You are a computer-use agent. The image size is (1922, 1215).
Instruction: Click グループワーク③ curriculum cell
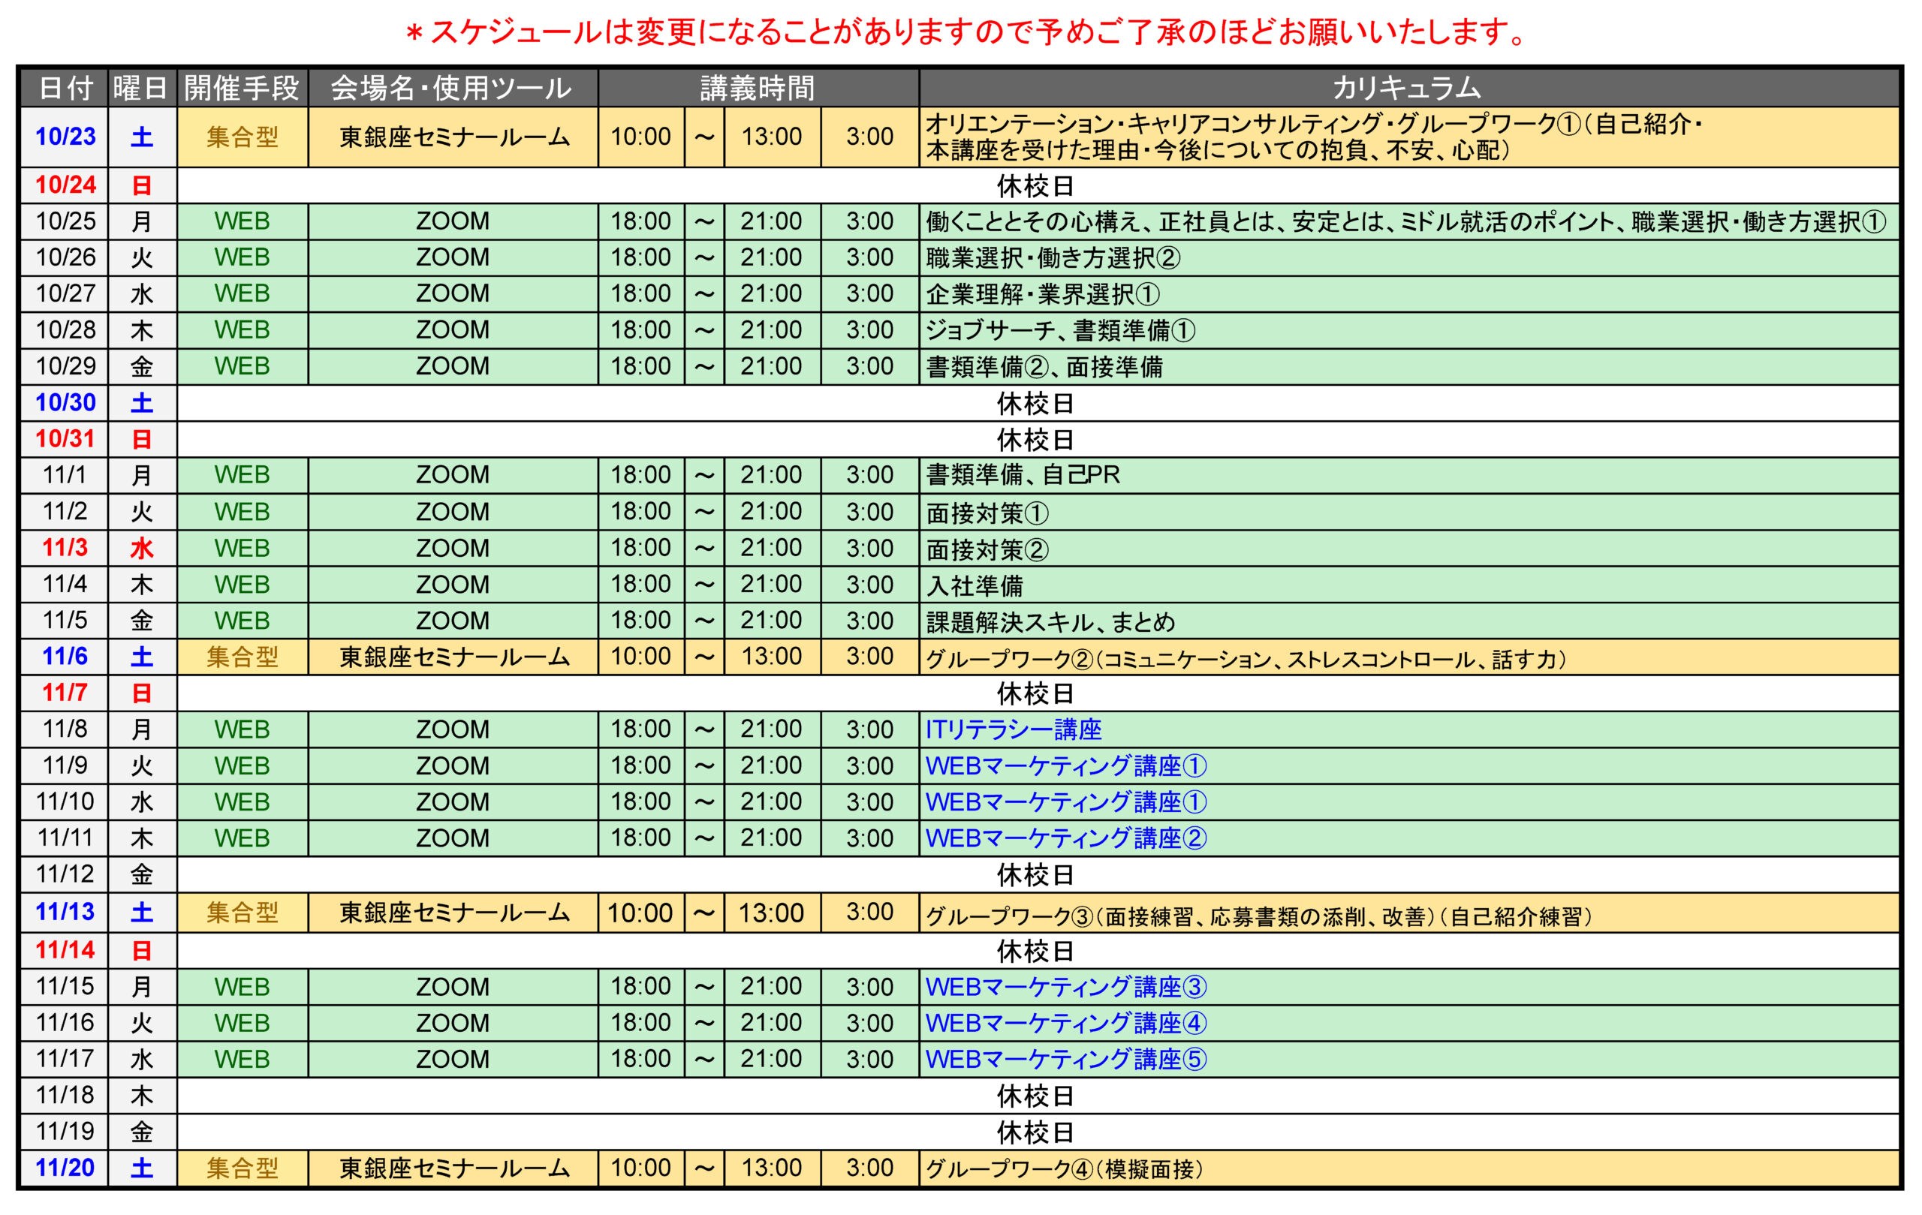[x=1408, y=913]
